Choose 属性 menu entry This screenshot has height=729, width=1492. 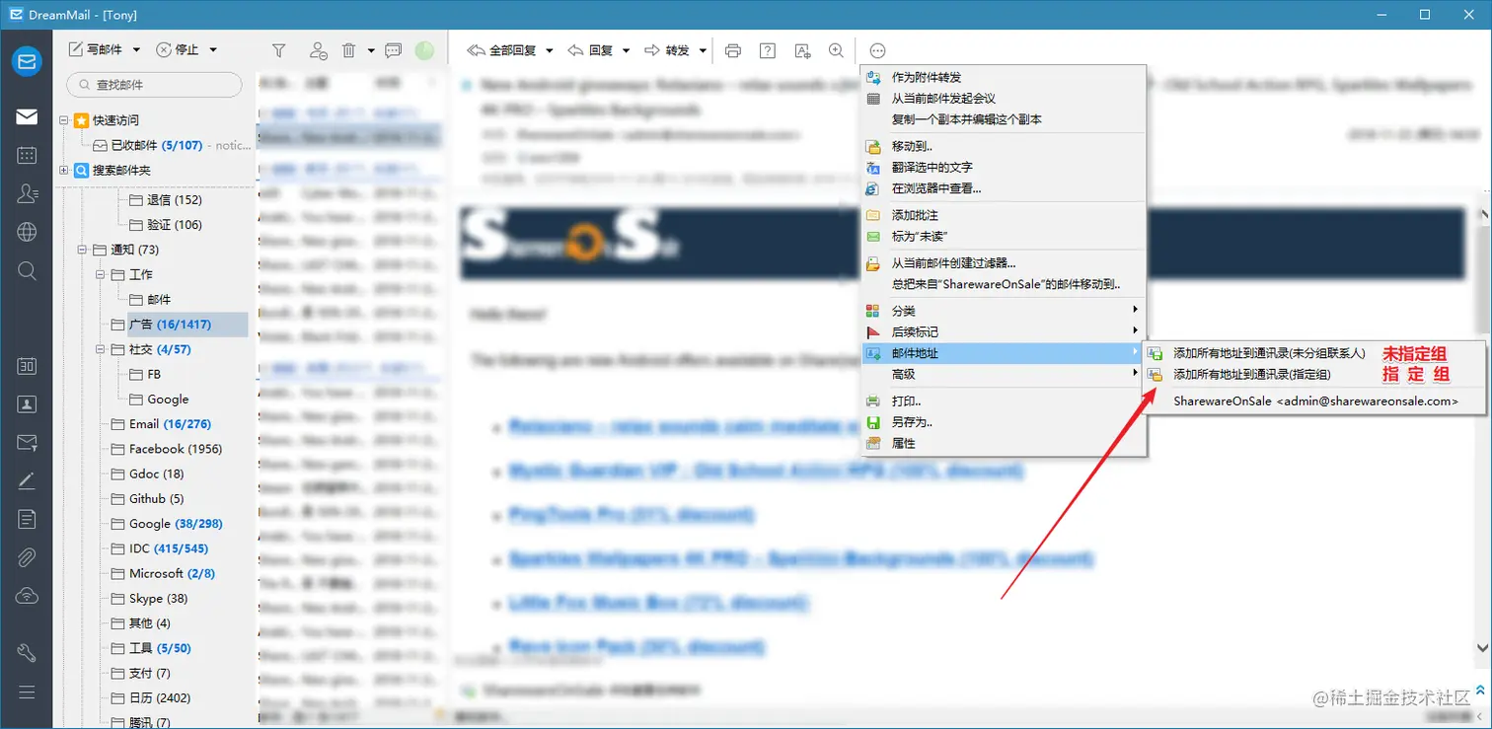coord(1004,443)
